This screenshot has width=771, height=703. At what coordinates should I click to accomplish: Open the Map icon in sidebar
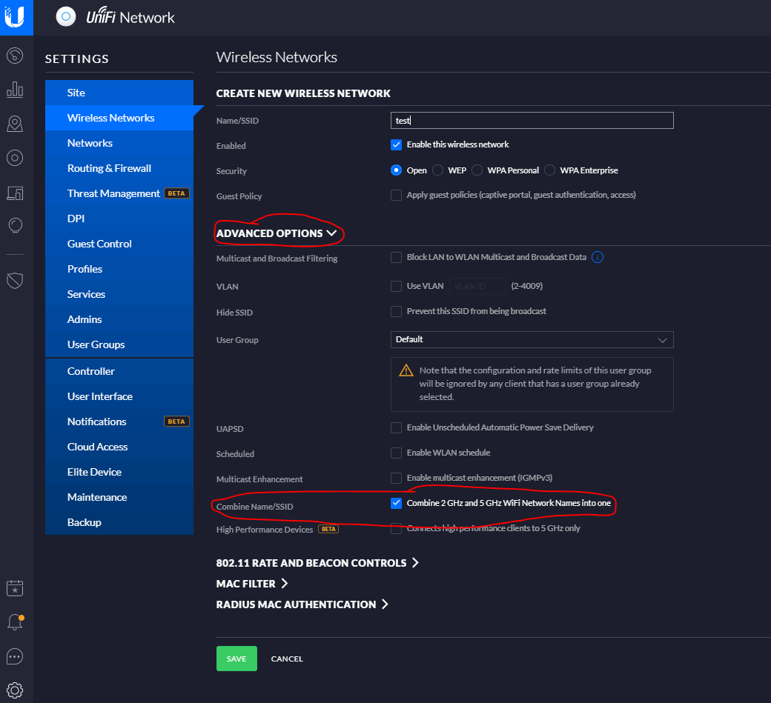[x=15, y=124]
